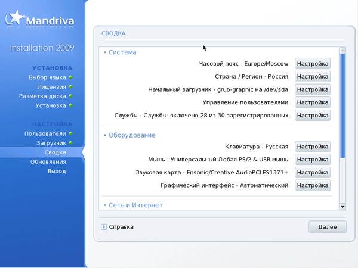Viewport: 358px width, 268px height.
Task: Click the Далее button to continue
Action: coord(328,227)
